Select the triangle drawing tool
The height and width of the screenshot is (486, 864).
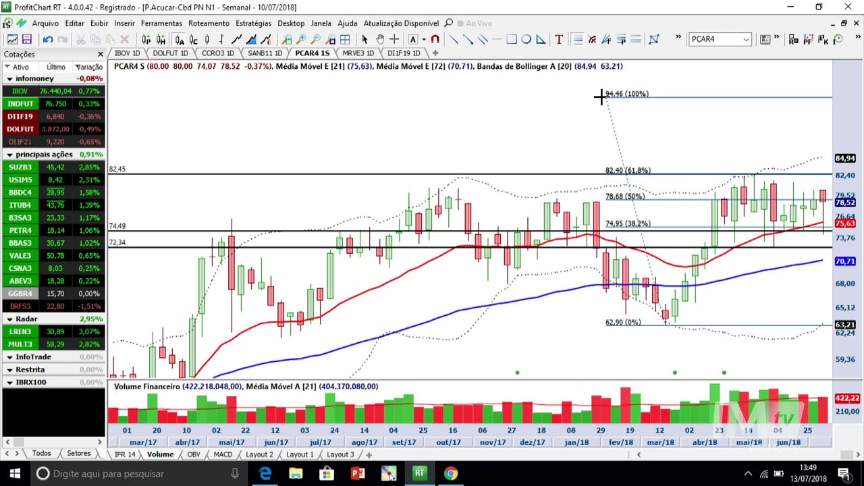point(541,39)
